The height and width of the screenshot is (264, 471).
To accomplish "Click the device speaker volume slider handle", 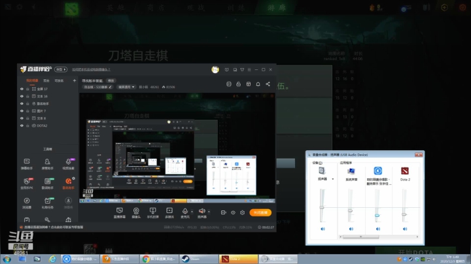I will pos(322,207).
